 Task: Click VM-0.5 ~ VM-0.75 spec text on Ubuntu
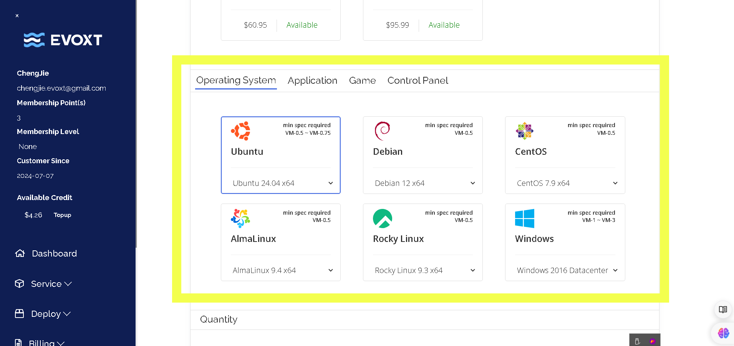[308, 133]
